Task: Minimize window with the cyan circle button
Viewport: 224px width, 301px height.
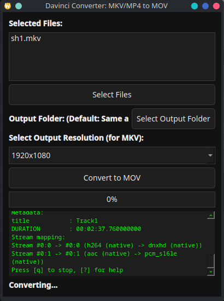Action: tap(194, 6)
